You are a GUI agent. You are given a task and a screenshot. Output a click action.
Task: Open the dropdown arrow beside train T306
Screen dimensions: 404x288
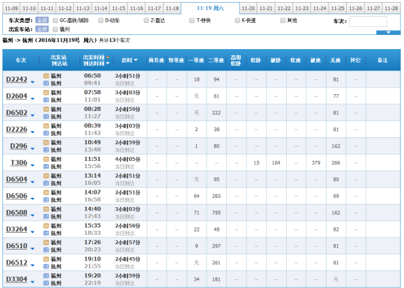pos(33,164)
